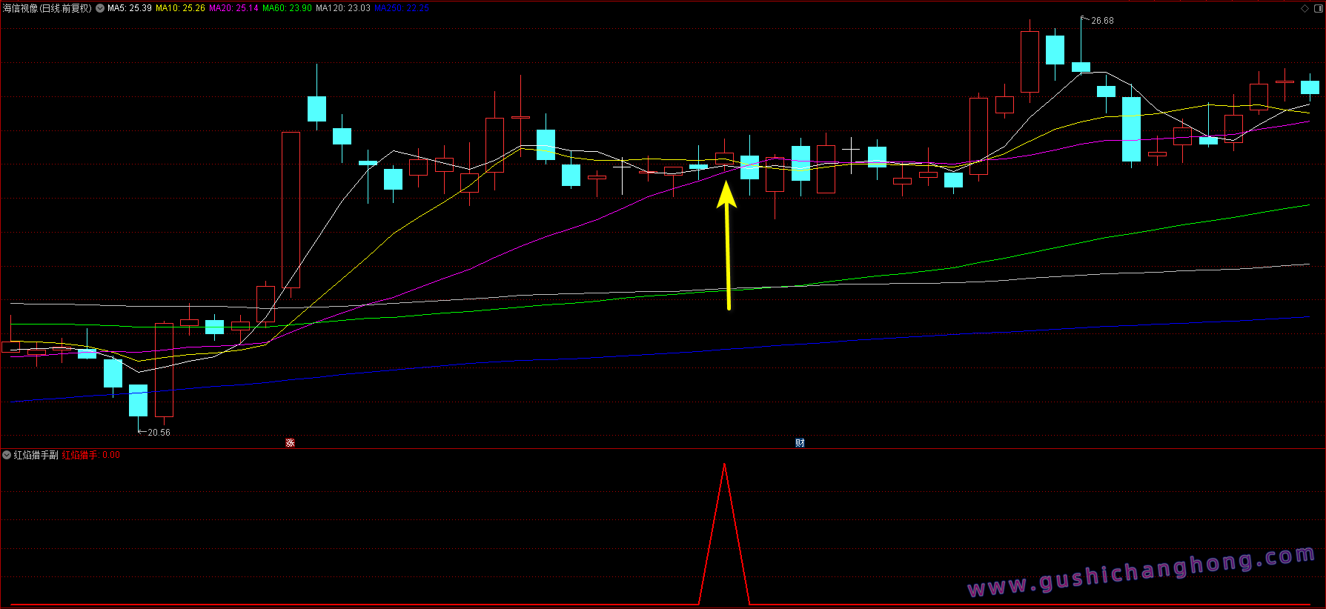Click the sidebar panel icon at top right
1326x609 pixels.
(1317, 8)
